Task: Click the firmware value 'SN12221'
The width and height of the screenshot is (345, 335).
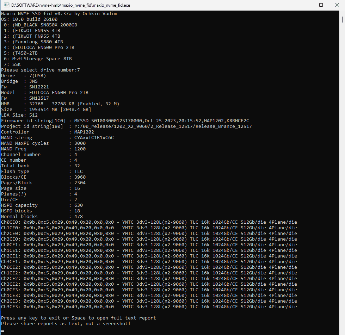Action: pyautogui.click(x=39, y=87)
